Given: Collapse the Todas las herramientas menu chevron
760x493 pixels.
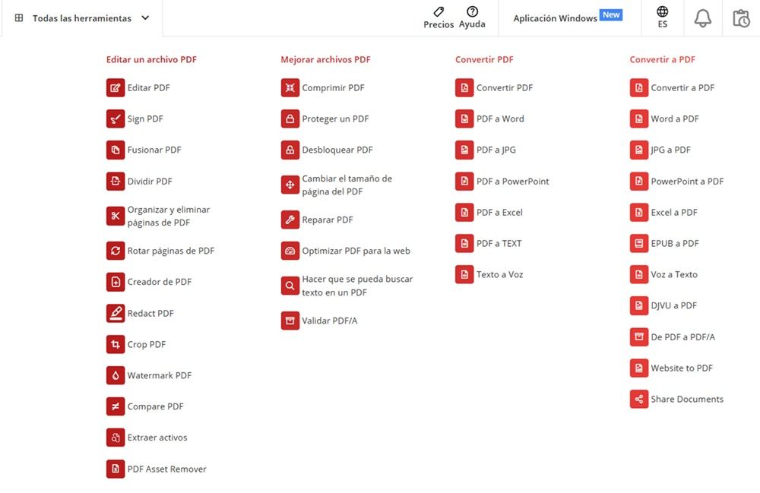Looking at the screenshot, I should (144, 17).
